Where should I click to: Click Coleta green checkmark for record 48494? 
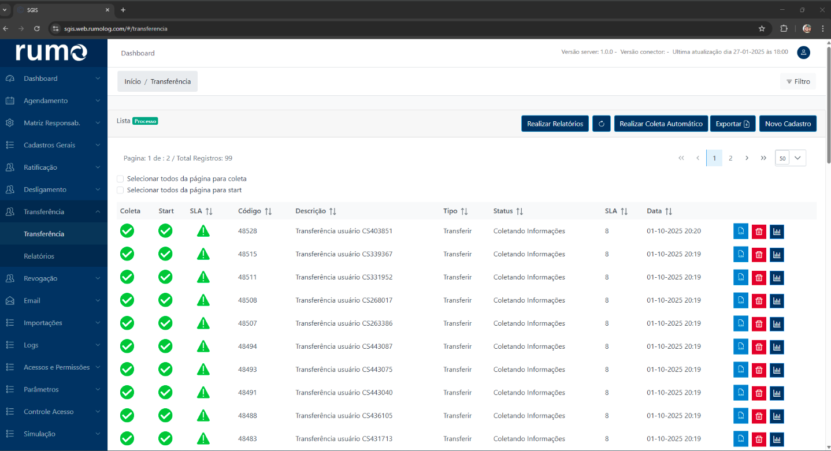(127, 346)
